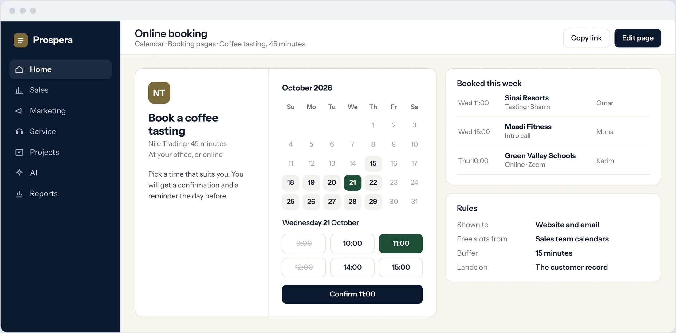Viewport: 676px width, 333px height.
Task: Click the Edit page button
Action: coord(638,38)
